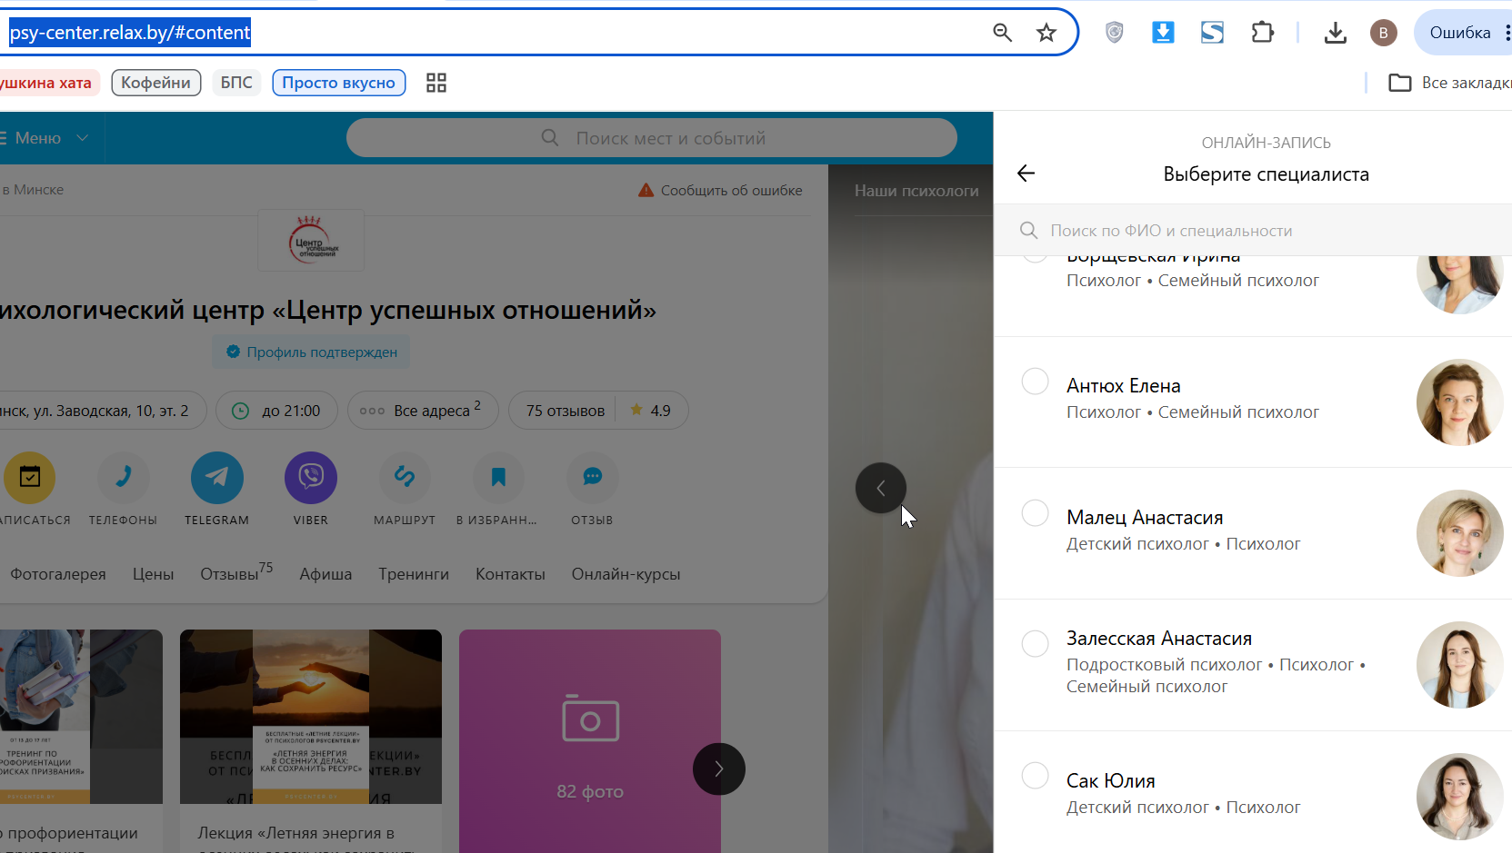The image size is (1512, 853).
Task: Click the phone icon above ТЕЛЕФОНЫ
Action: tap(123, 477)
